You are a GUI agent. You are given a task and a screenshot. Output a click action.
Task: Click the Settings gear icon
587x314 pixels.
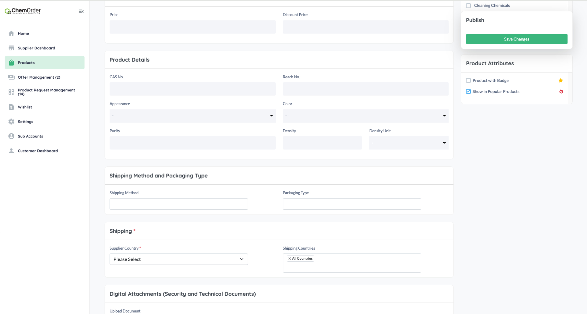[x=11, y=122]
